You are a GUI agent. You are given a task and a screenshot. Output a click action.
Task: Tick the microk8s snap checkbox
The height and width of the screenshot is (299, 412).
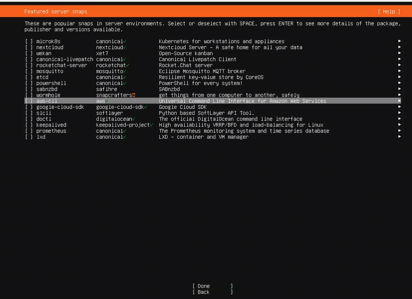29,41
